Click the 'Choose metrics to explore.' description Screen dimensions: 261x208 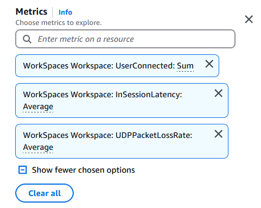59,23
